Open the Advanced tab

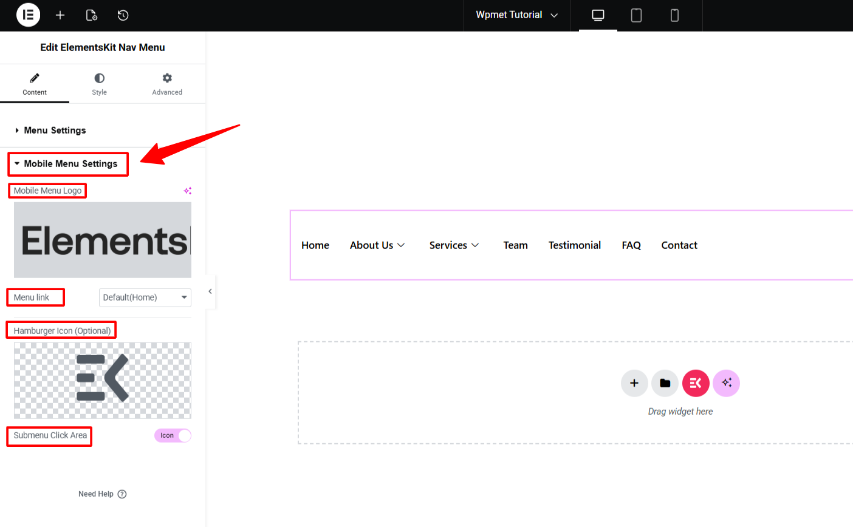pyautogui.click(x=166, y=84)
